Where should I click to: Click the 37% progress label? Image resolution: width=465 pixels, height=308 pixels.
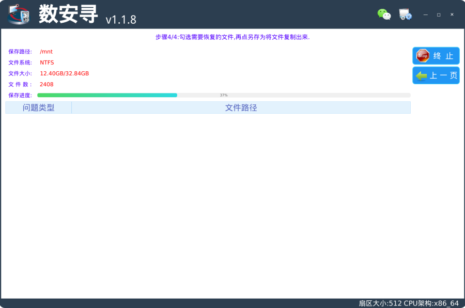(224, 95)
